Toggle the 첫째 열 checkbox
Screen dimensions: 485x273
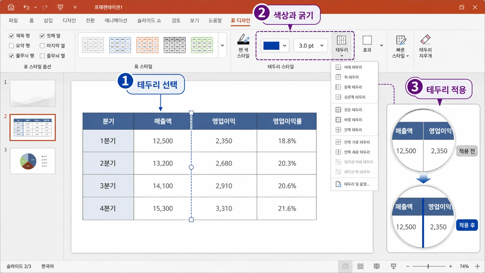[x=42, y=36]
